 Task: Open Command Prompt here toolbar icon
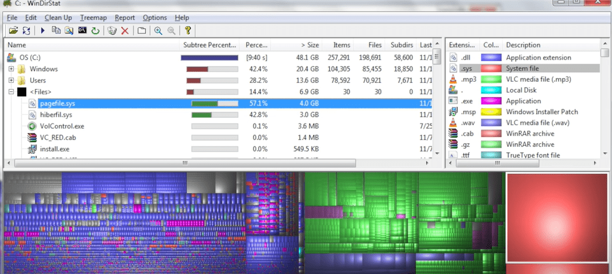(82, 30)
